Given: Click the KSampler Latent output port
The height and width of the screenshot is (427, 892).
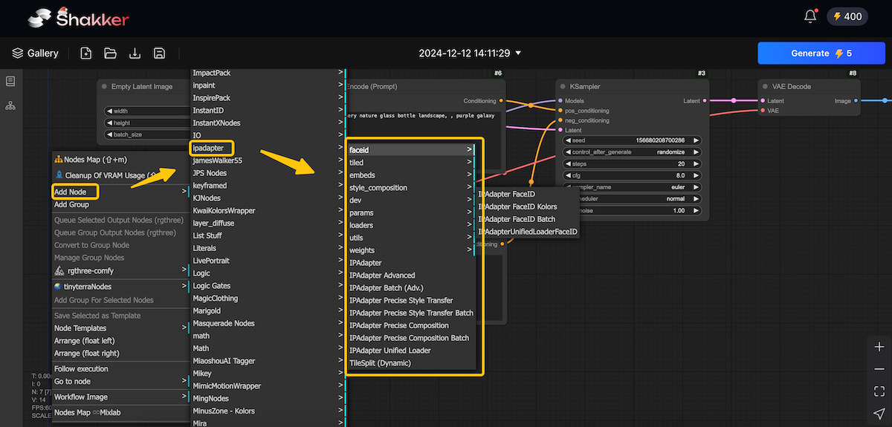Looking at the screenshot, I should click(705, 101).
